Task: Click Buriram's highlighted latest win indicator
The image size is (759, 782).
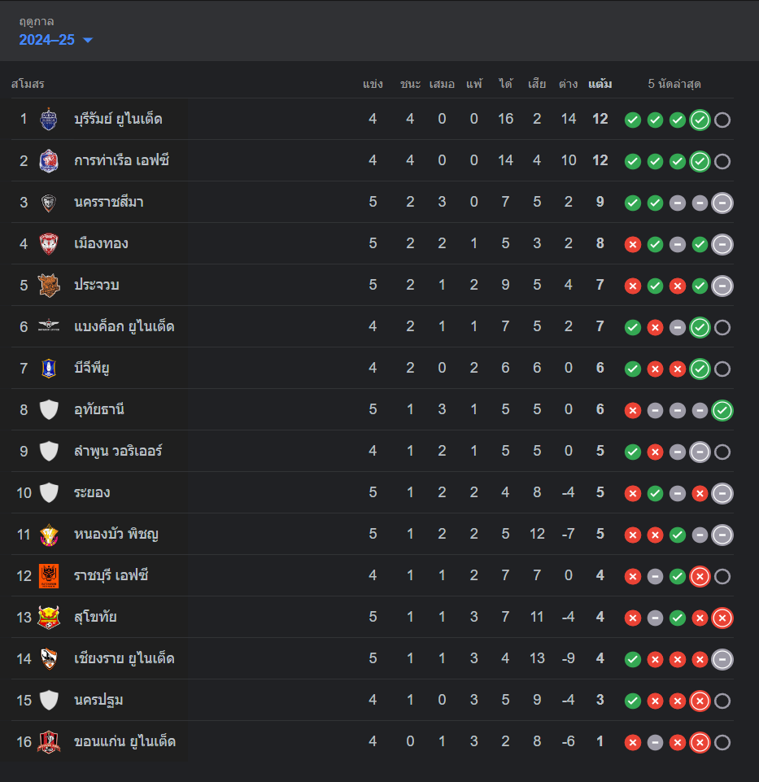Action: pyautogui.click(x=700, y=120)
